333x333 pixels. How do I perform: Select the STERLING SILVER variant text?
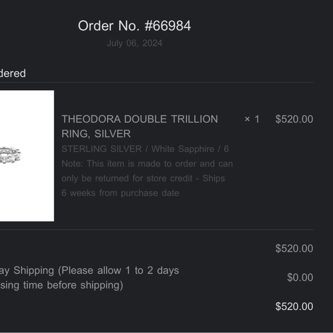click(x=102, y=149)
